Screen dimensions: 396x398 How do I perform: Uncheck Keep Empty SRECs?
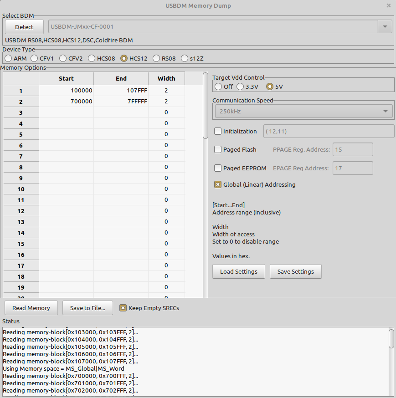pyautogui.click(x=123, y=307)
